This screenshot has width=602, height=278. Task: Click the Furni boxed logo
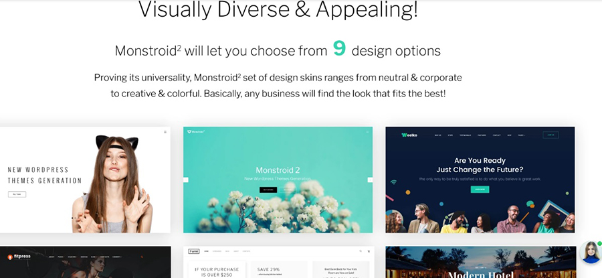194,251
